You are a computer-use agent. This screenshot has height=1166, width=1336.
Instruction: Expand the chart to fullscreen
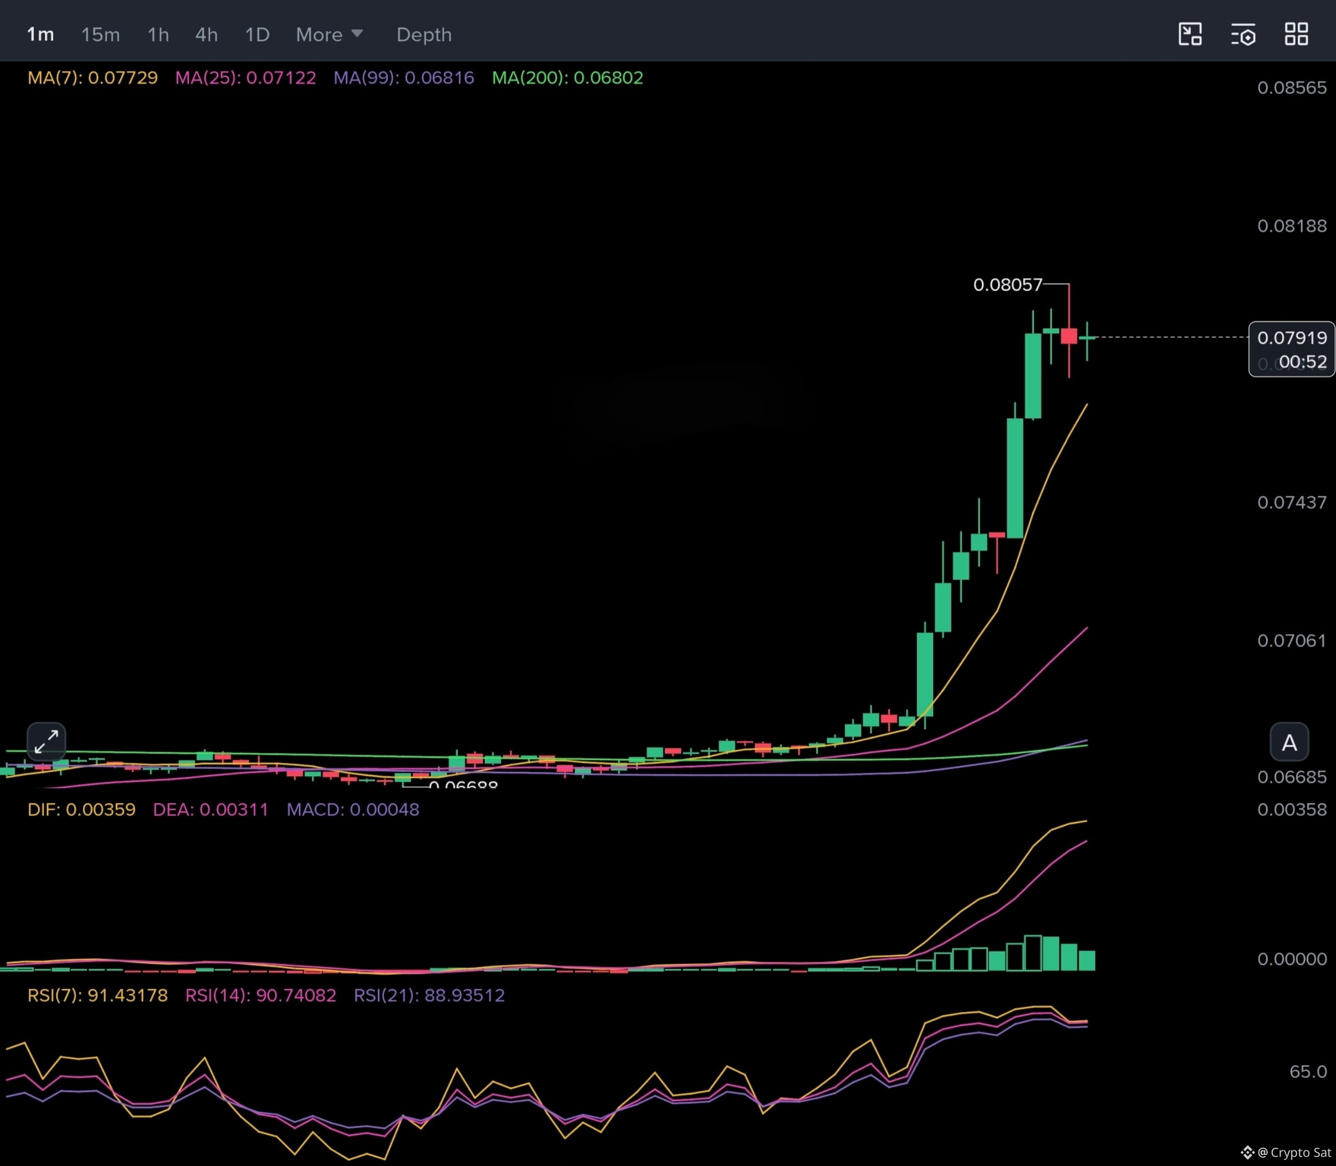46,741
